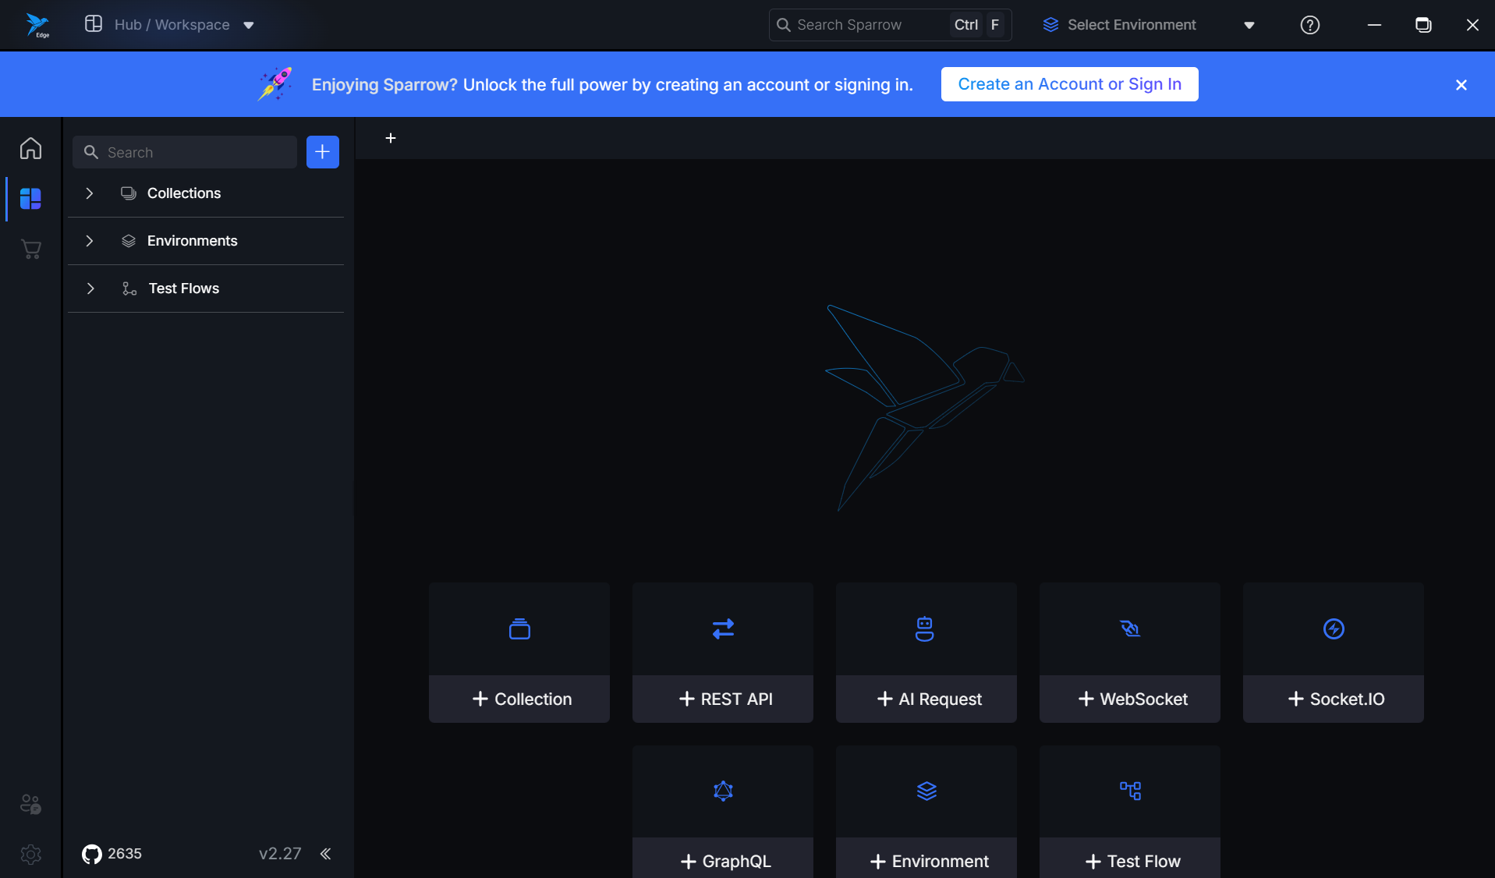The image size is (1495, 878).
Task: Dismiss the sign-in banner
Action: pyautogui.click(x=1461, y=85)
